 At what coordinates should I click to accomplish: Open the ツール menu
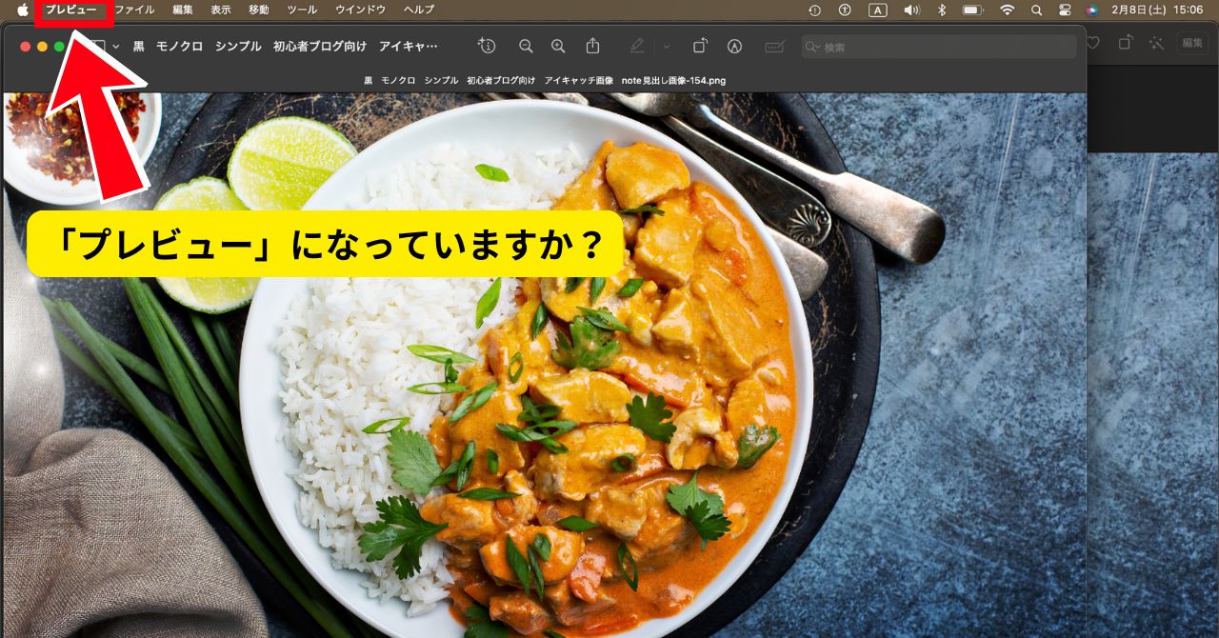[302, 10]
